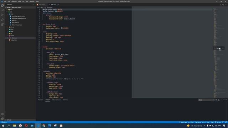Open the Run and Debug view
Image resolution: width=228 pixels, height=128 pixels.
click(x=2, y=20)
